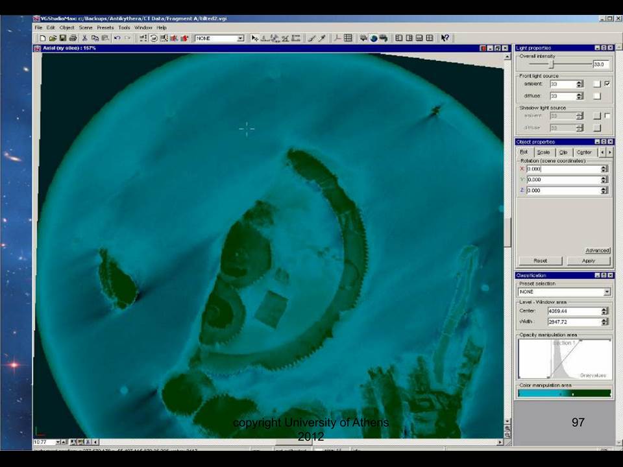Click the Save floppy disk icon
The height and width of the screenshot is (467, 623).
click(x=63, y=38)
